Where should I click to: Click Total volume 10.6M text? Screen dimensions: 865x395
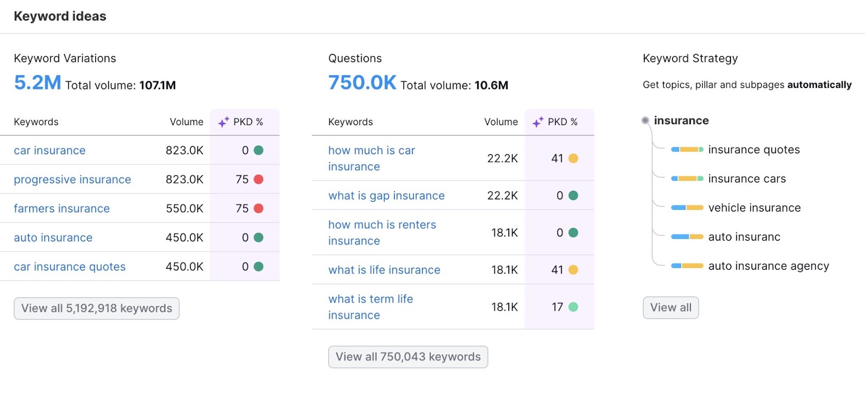tap(454, 86)
